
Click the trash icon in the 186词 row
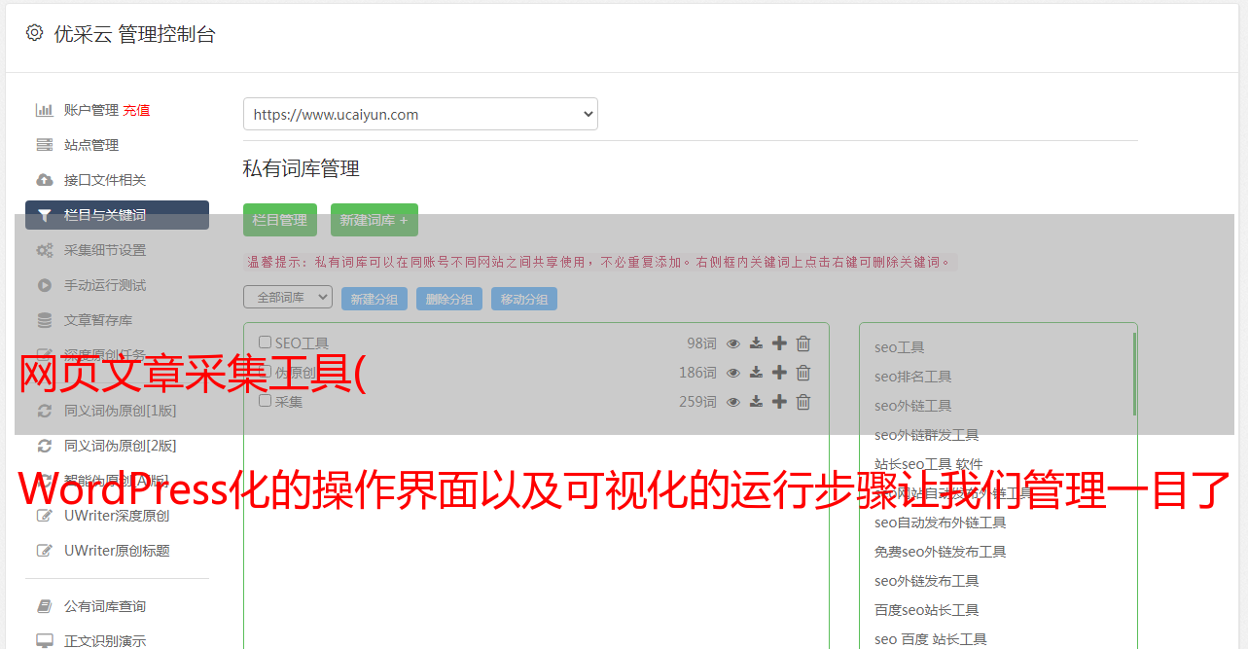click(803, 373)
